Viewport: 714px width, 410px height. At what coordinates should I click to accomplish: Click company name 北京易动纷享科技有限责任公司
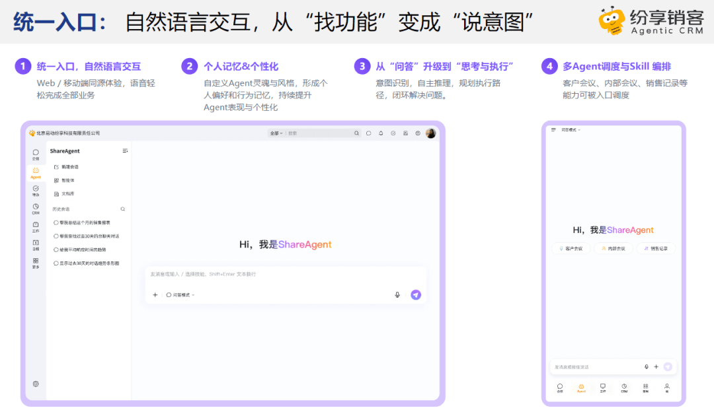click(x=68, y=133)
